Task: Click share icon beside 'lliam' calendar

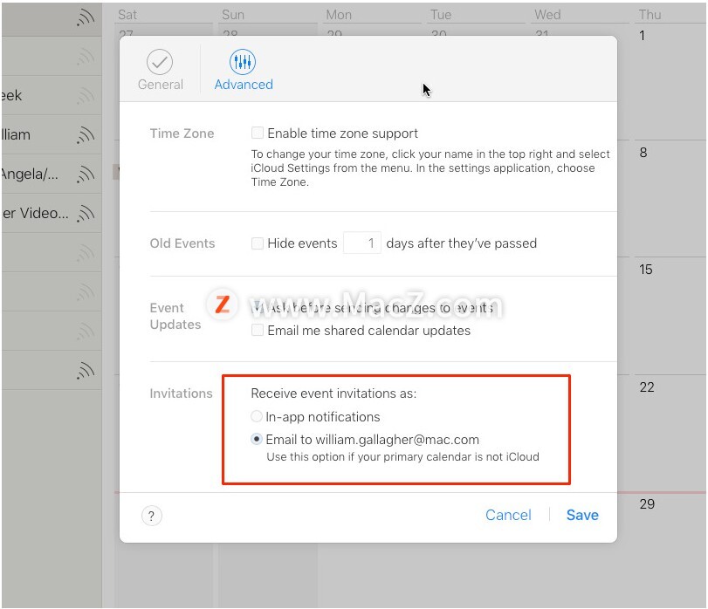Action: (86, 134)
